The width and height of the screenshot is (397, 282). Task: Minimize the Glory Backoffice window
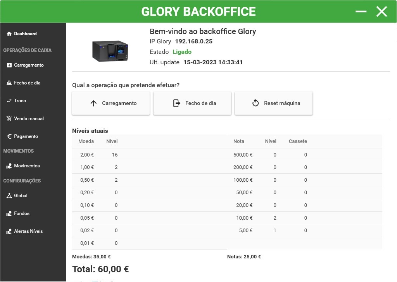pos(361,11)
